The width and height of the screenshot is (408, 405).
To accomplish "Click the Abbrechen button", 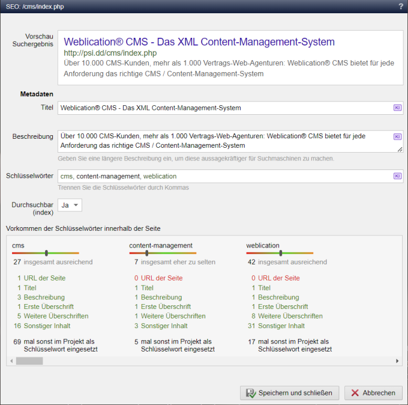I will (x=373, y=393).
